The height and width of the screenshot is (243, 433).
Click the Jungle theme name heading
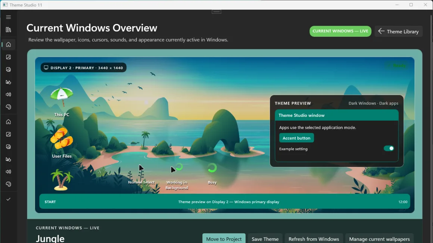50,238
